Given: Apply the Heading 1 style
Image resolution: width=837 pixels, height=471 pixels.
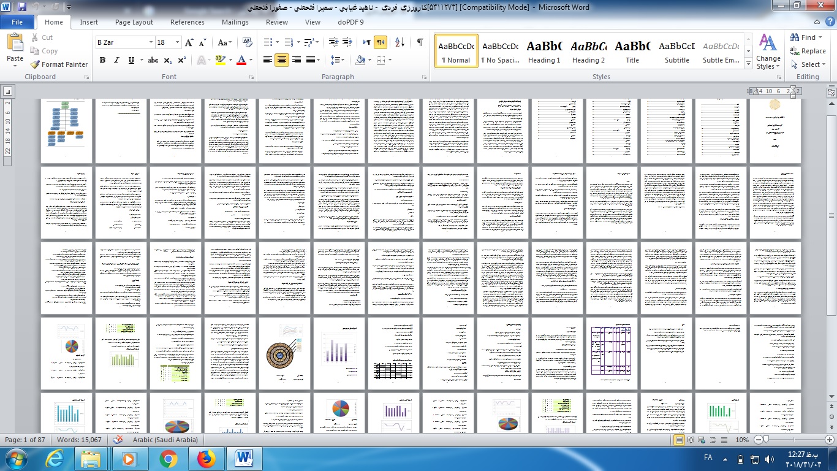Looking at the screenshot, I should [544, 52].
